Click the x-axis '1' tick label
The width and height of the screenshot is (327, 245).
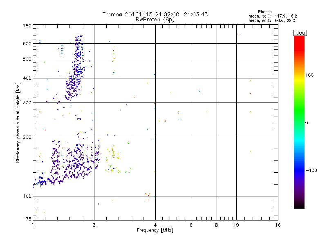click(33, 225)
